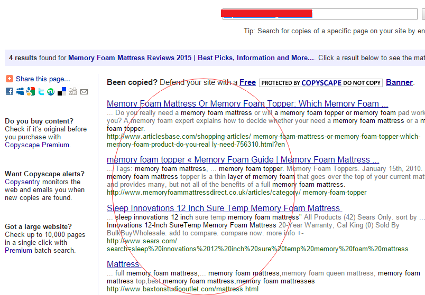Share page on Twitter

coord(41,92)
